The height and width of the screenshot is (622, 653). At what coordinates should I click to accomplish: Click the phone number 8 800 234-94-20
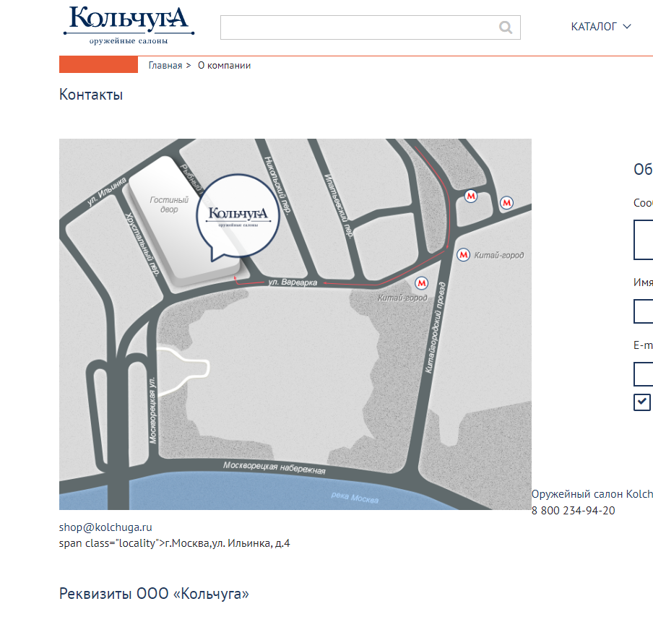[x=573, y=510]
